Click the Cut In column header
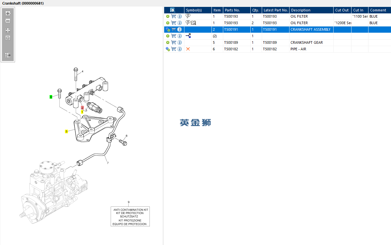391x245 pixels. point(360,10)
